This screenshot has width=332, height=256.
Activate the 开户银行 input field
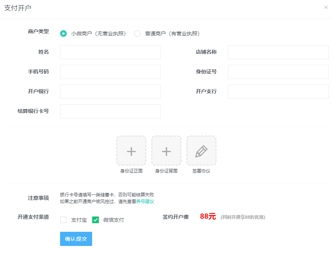tap(110, 91)
